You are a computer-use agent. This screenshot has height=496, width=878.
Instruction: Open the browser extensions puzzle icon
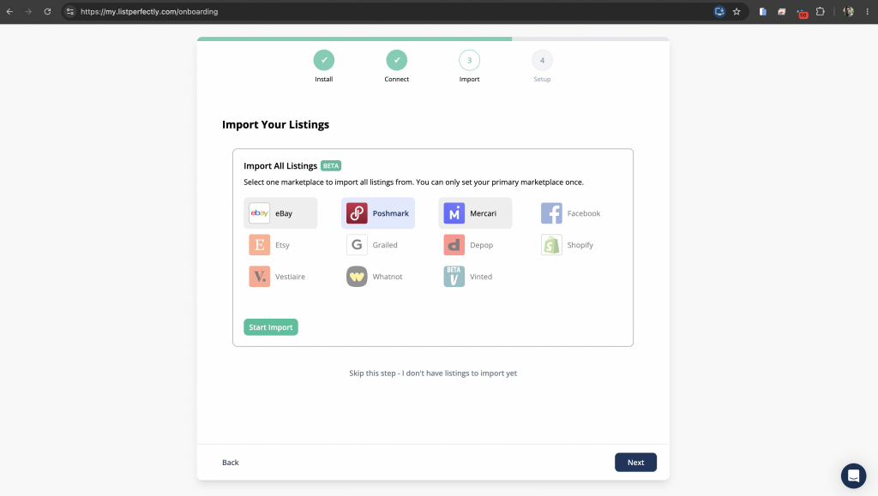[821, 11]
